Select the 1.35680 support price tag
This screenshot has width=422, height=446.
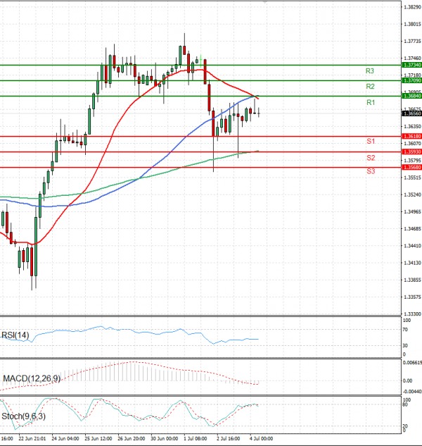pyautogui.click(x=412, y=167)
